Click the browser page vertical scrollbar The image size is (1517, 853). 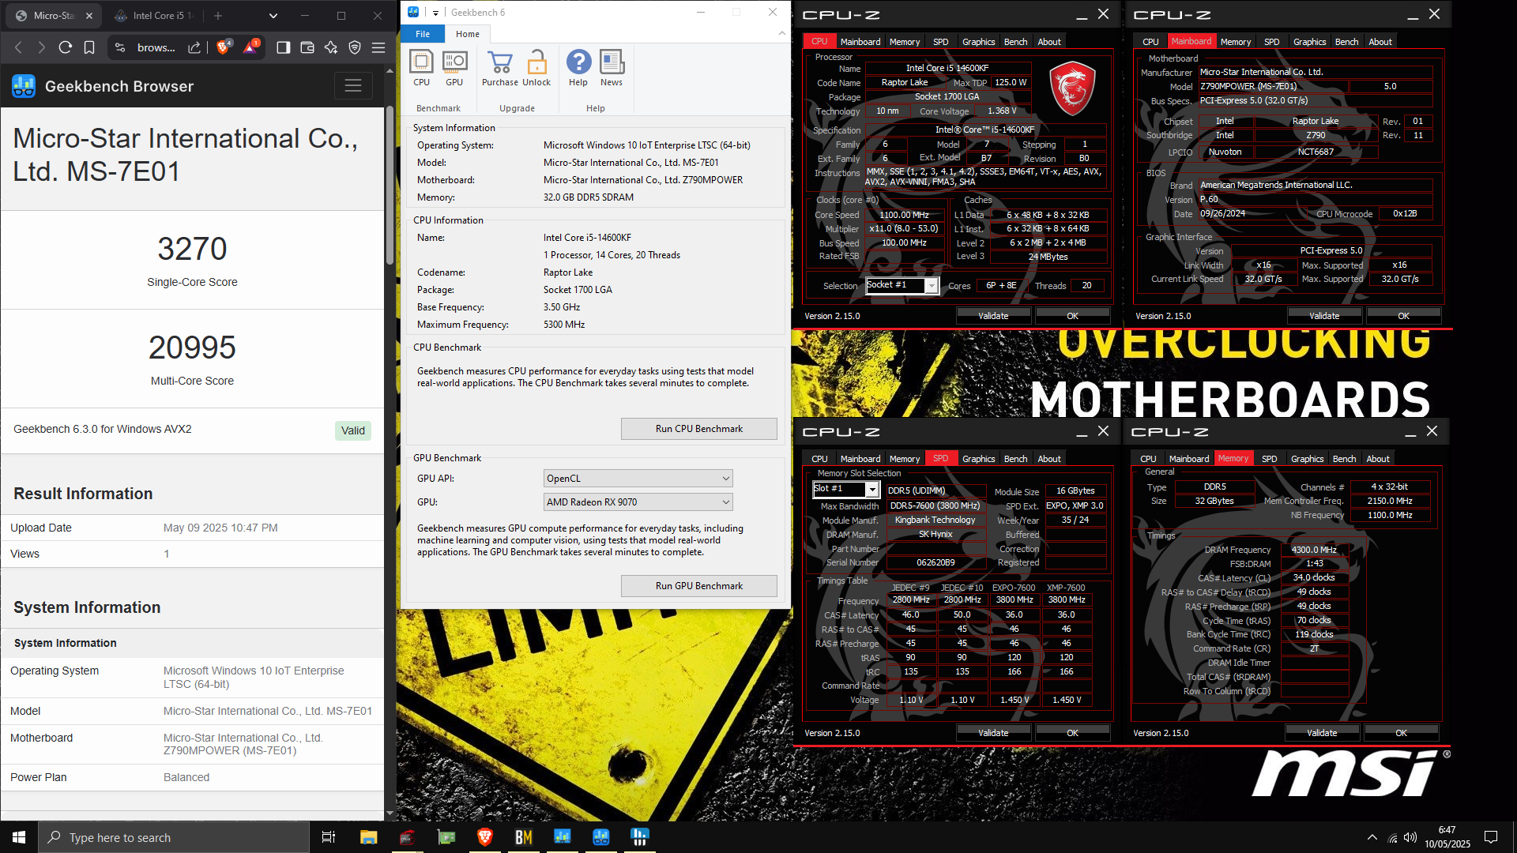click(389, 186)
